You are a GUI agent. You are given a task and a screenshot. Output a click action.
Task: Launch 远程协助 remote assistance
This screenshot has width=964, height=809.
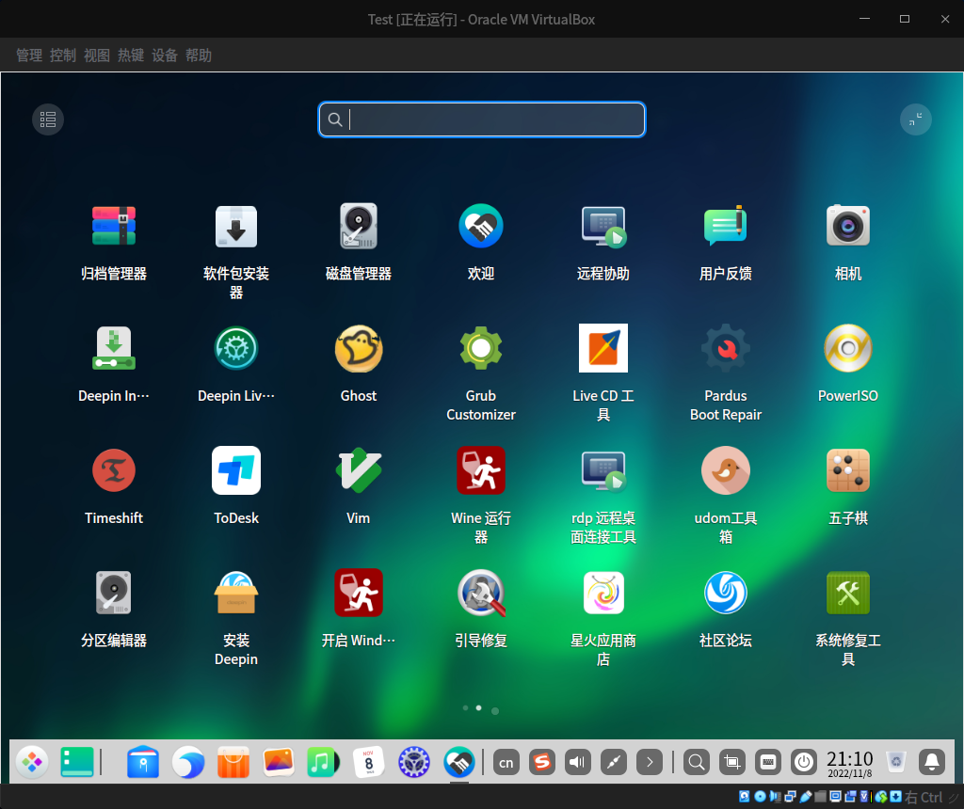coord(603,227)
